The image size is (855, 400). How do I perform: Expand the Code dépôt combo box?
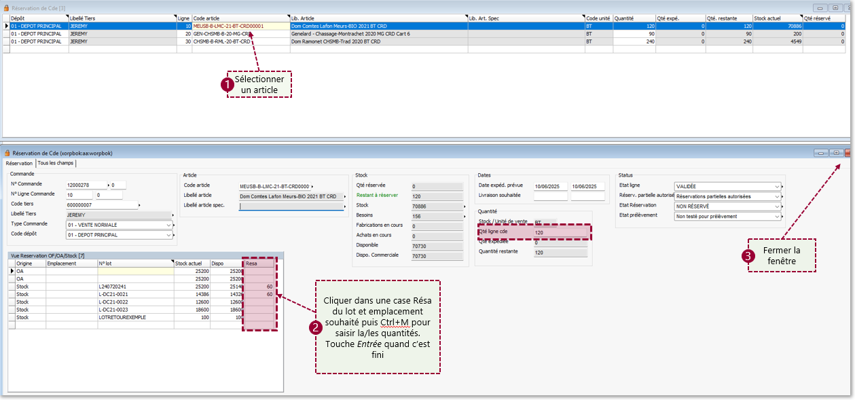click(169, 235)
